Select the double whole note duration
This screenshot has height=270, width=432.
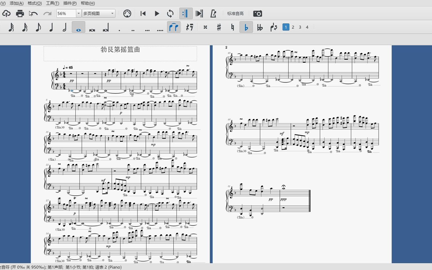[92, 30]
